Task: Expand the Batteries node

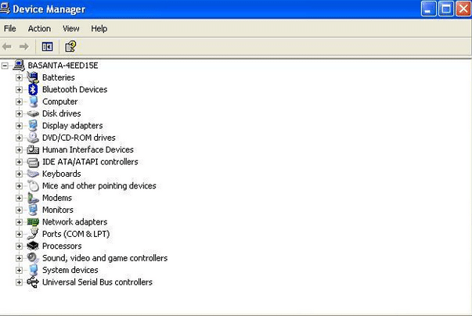Action: [19, 77]
